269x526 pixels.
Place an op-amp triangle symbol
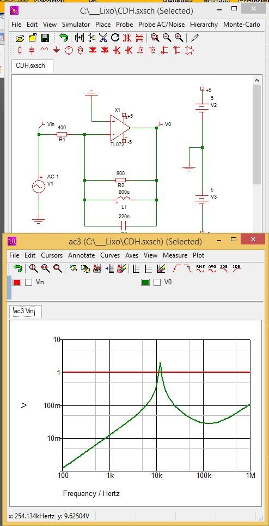click(x=189, y=51)
